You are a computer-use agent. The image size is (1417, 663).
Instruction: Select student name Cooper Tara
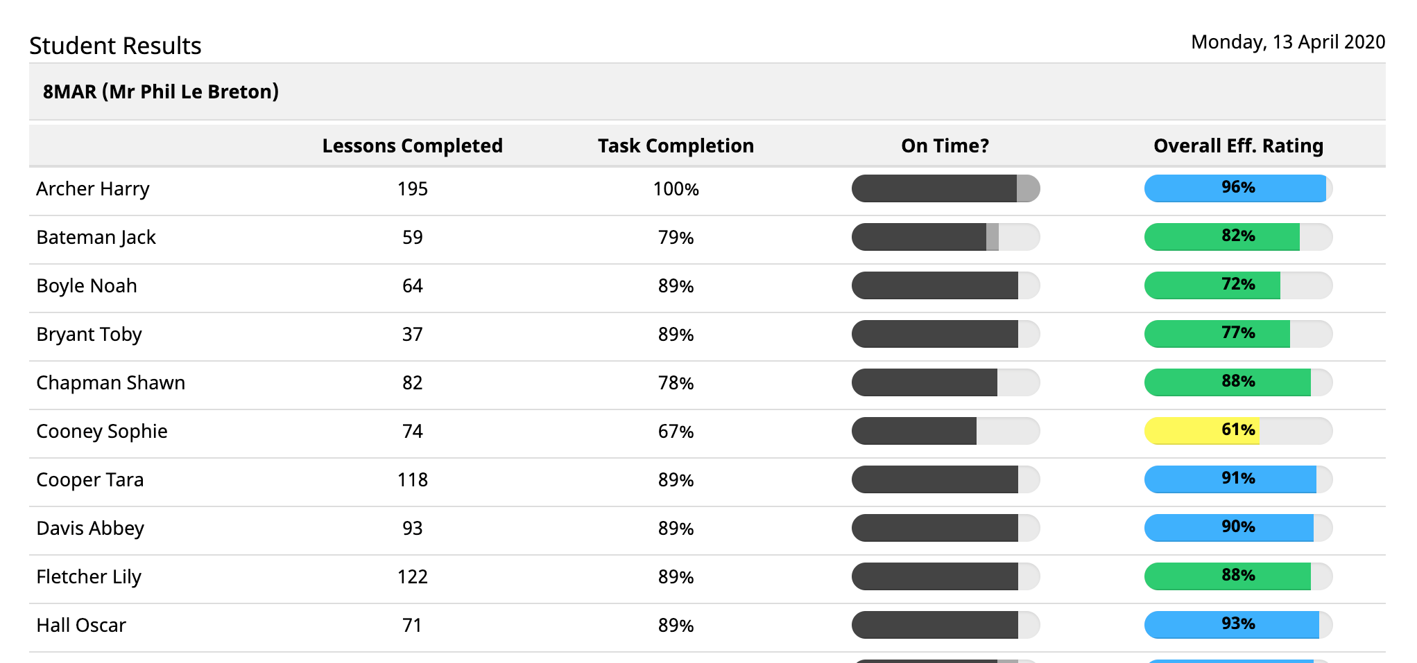tap(90, 480)
